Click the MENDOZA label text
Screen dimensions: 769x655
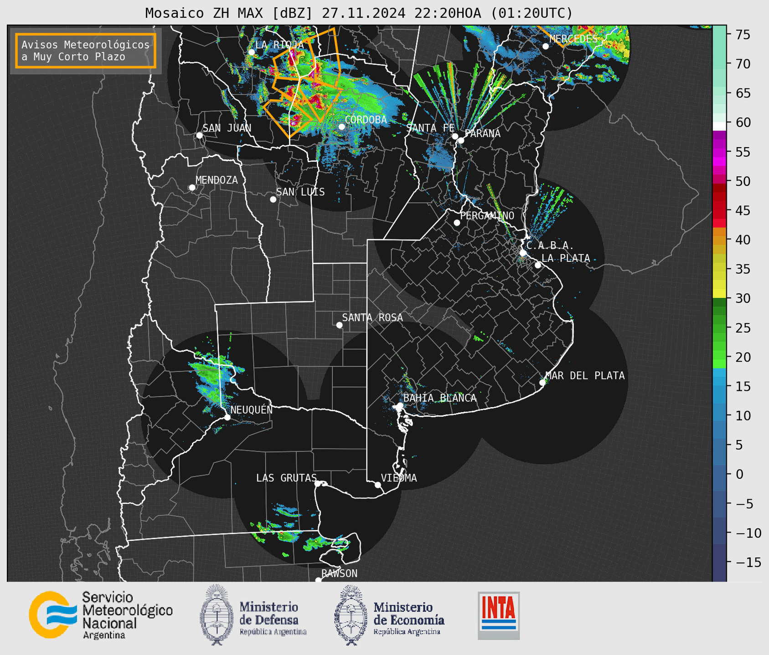[x=217, y=180]
